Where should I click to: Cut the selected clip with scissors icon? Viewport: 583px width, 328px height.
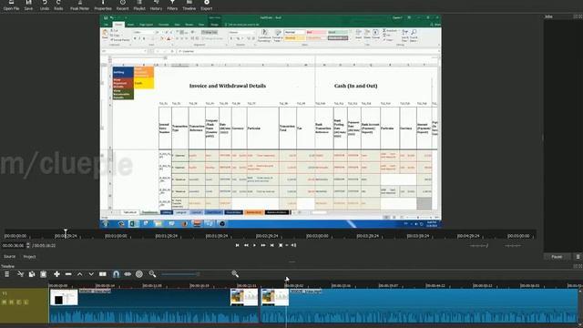(x=20, y=274)
